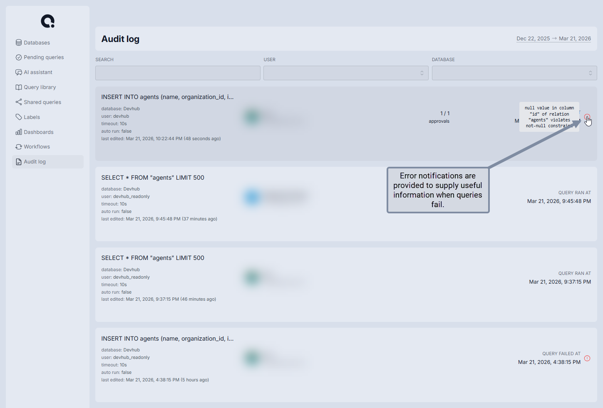Click the null value error tooltip

pos(549,117)
